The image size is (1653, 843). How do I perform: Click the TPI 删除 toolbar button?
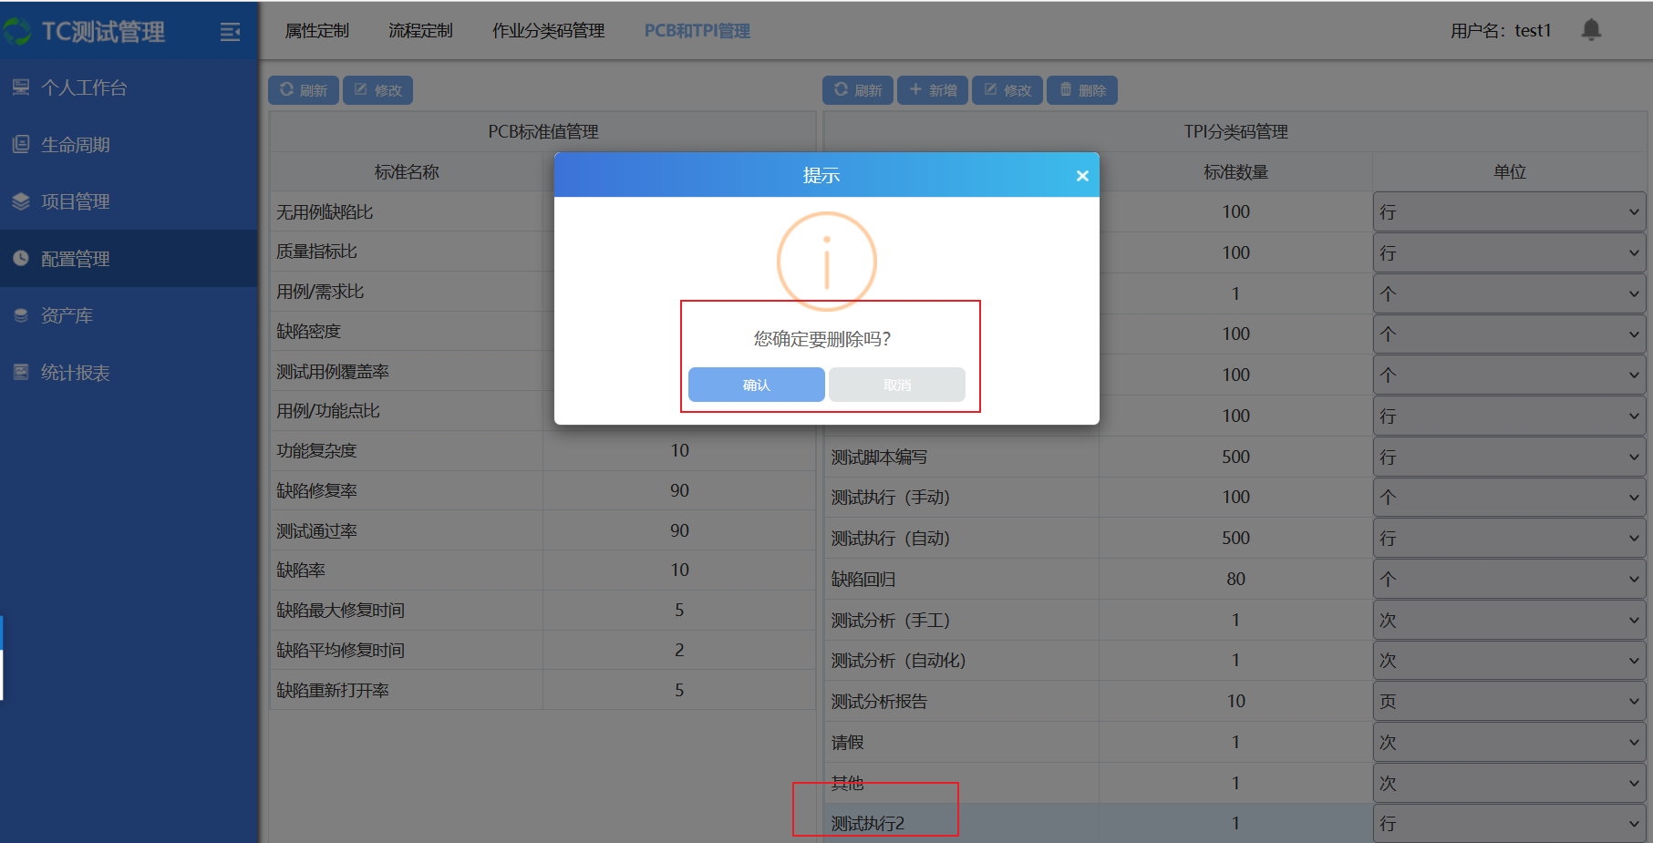tap(1082, 90)
